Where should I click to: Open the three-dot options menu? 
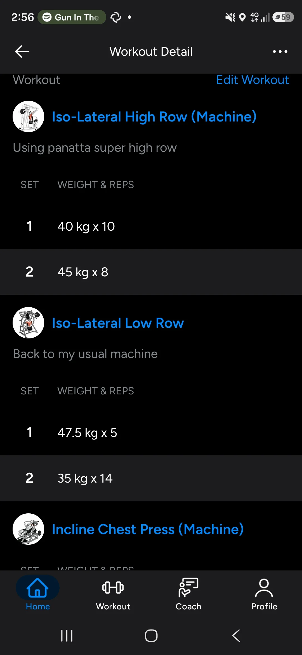coord(280,52)
